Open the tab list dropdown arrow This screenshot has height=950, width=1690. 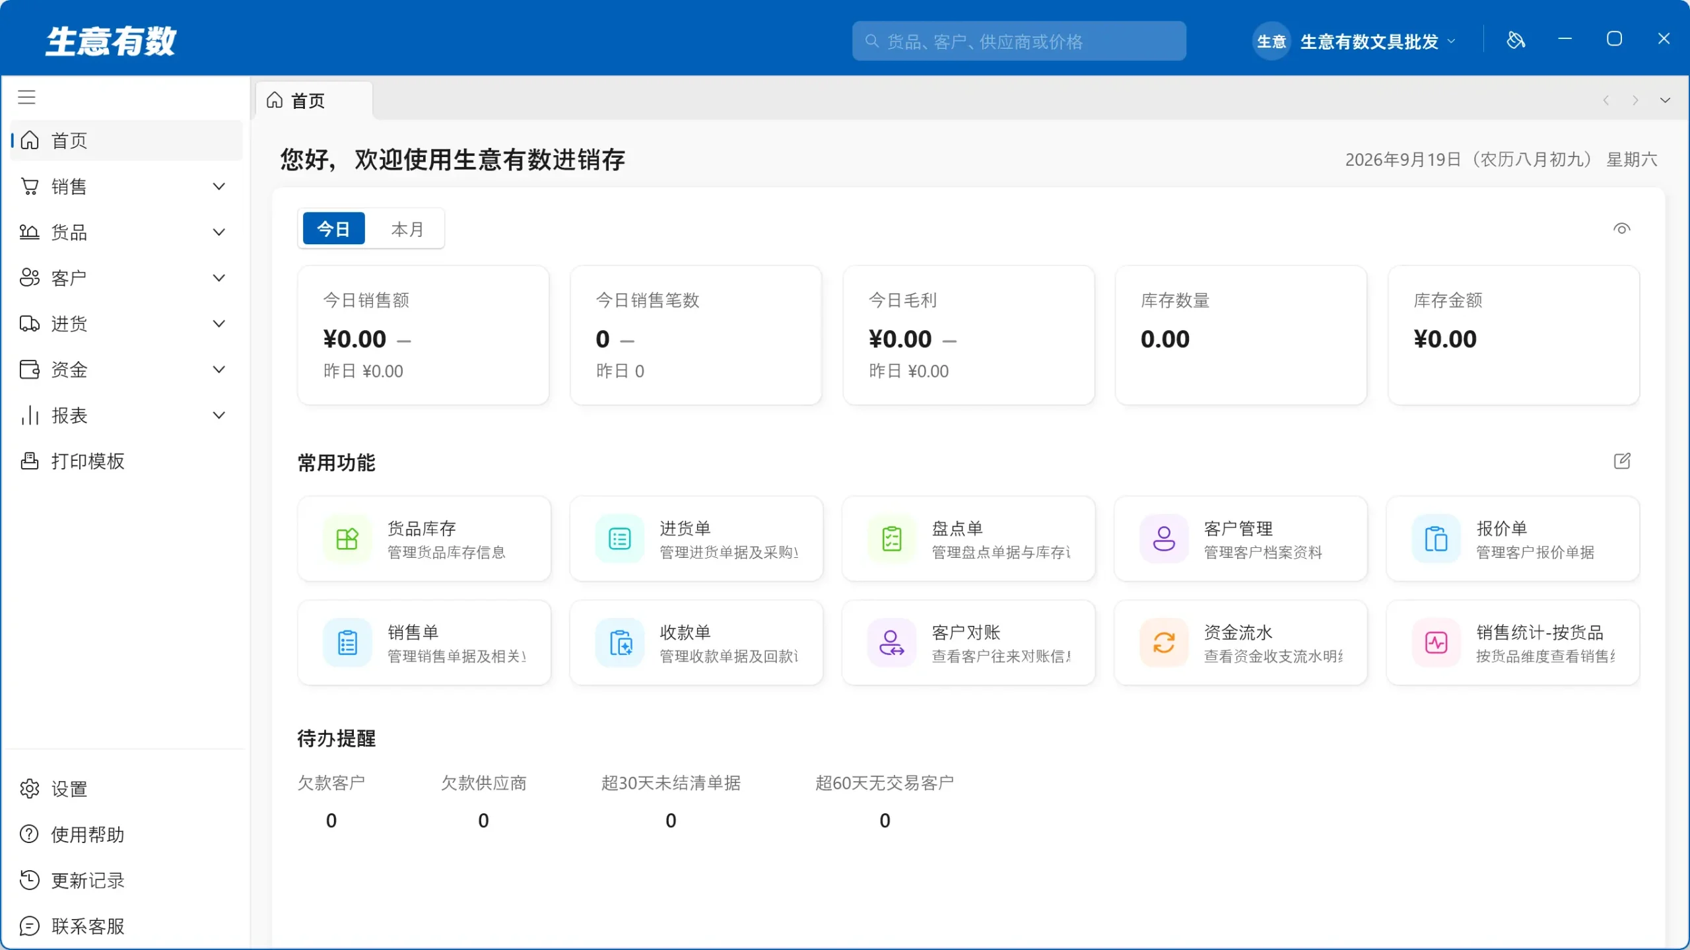(1665, 100)
